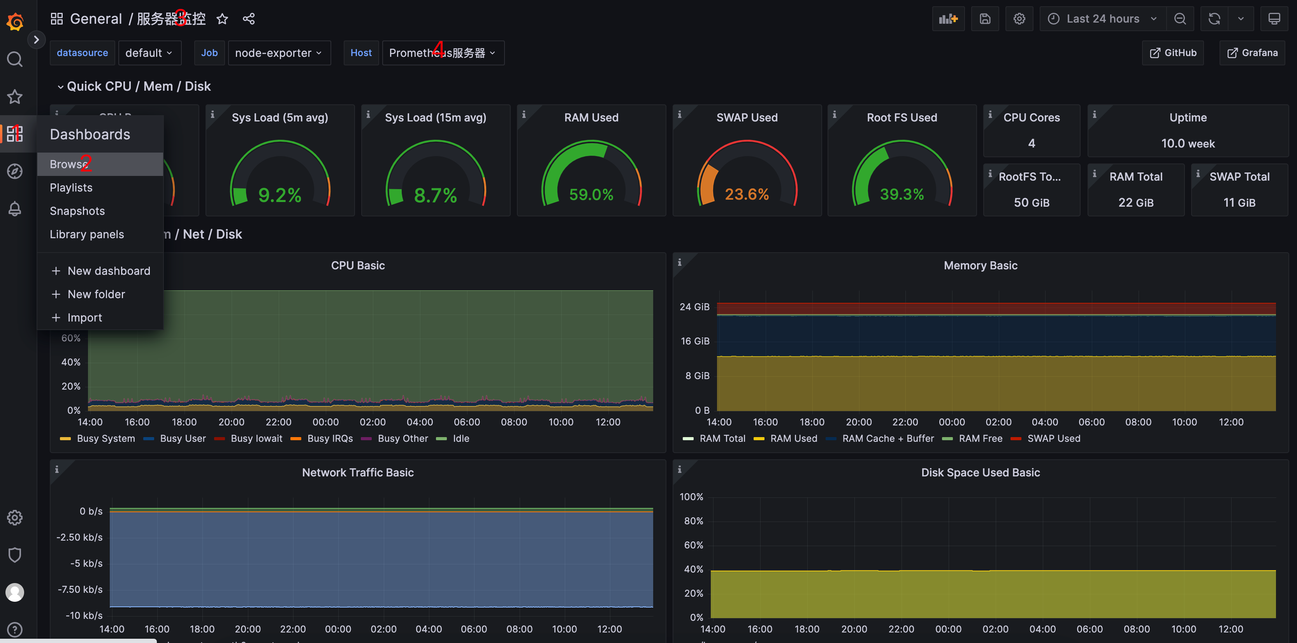Viewport: 1297px width, 643px height.
Task: Open the GitHub link button
Action: 1173,53
